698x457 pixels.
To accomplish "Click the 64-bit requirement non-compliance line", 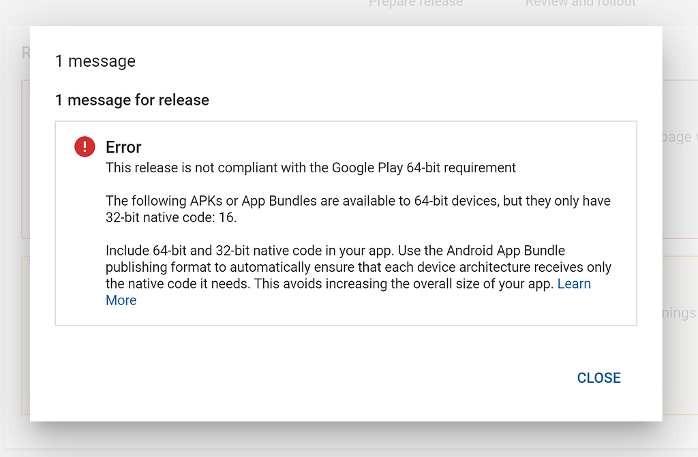I will point(311,168).
